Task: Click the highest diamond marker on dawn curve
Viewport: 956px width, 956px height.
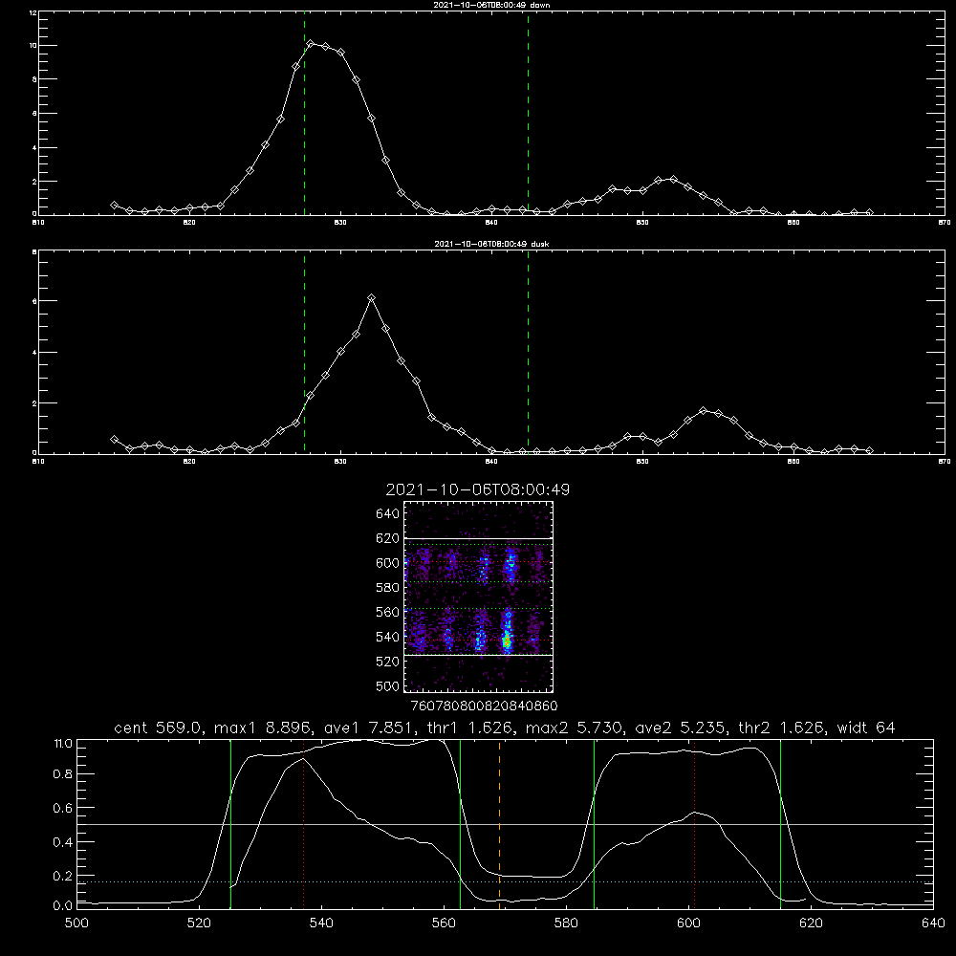Action: (311, 44)
